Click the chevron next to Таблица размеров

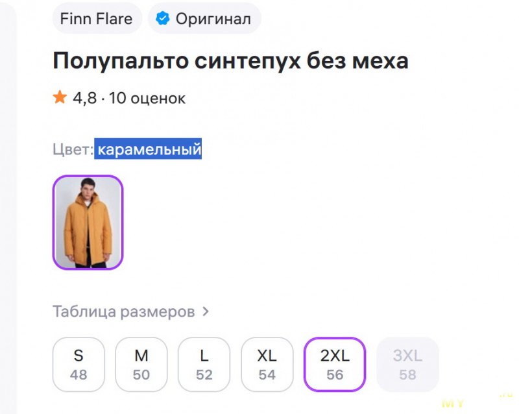pos(206,311)
